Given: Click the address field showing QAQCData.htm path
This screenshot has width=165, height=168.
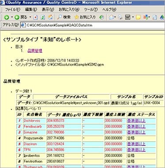Looking at the screenshot, I should pos(93,25).
